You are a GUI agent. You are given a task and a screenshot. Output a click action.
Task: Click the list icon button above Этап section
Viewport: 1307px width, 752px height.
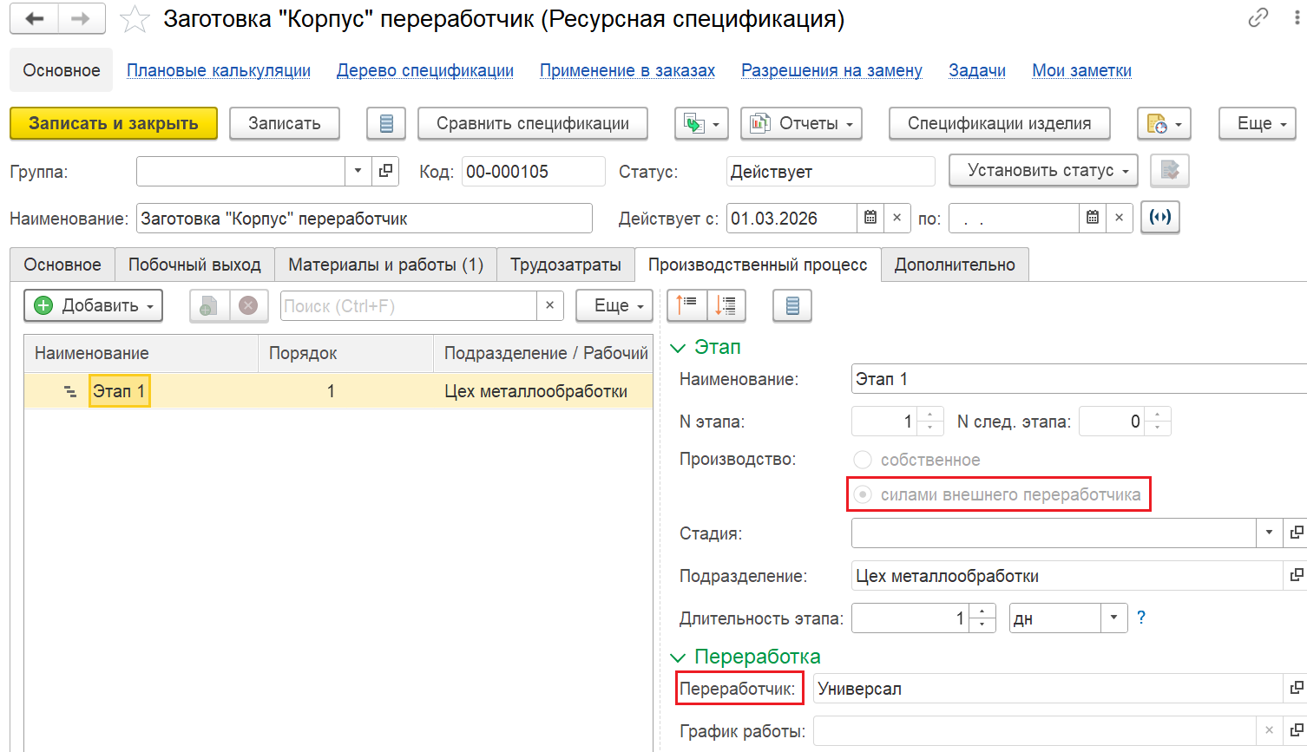coord(791,305)
